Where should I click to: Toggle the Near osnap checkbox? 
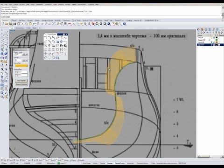[x=8, y=160]
